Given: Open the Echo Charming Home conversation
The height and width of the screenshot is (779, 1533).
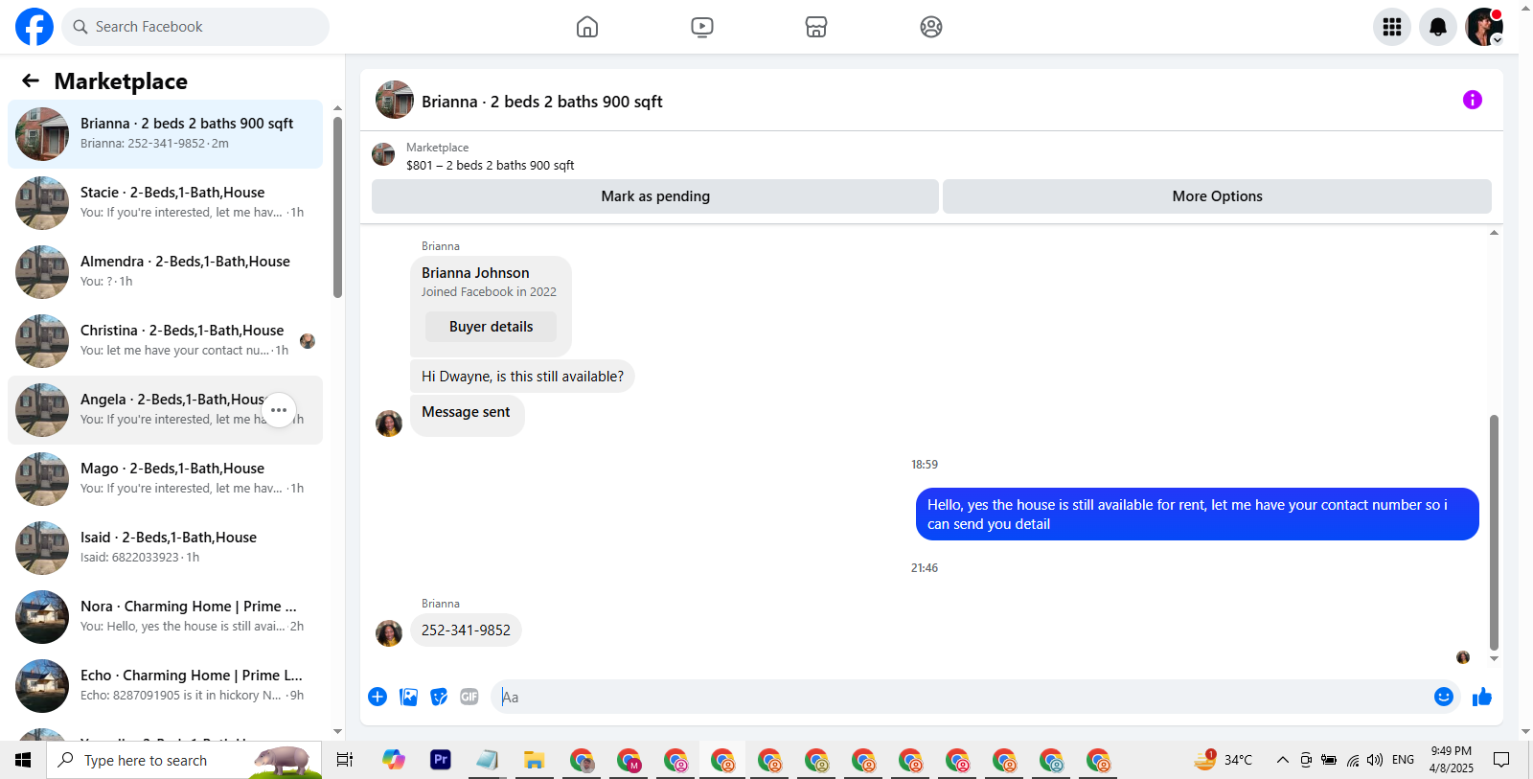Looking at the screenshot, I should pos(165,686).
